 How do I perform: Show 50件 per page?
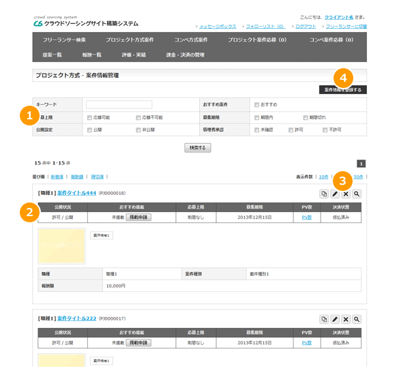(x=358, y=177)
